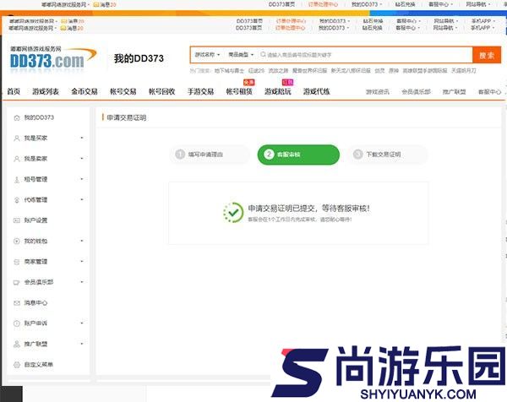This screenshot has height=402, width=507.
Task: Click the 申请交易证明 page heading
Action: point(127,117)
